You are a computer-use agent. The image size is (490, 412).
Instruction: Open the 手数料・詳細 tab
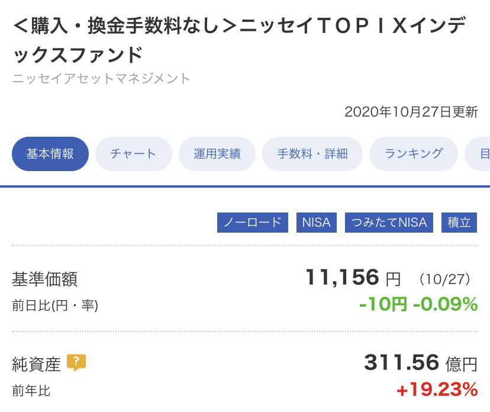point(312,154)
